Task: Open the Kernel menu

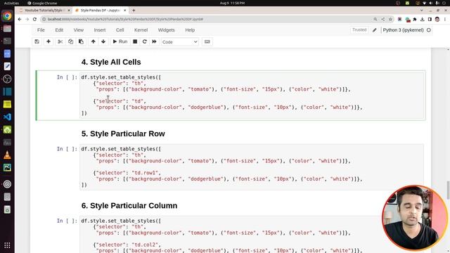Action: [141, 30]
